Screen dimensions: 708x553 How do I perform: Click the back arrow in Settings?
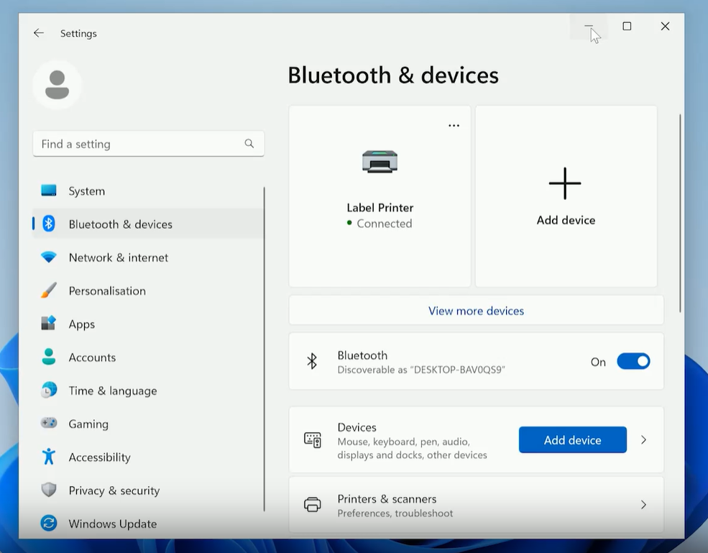pyautogui.click(x=39, y=33)
